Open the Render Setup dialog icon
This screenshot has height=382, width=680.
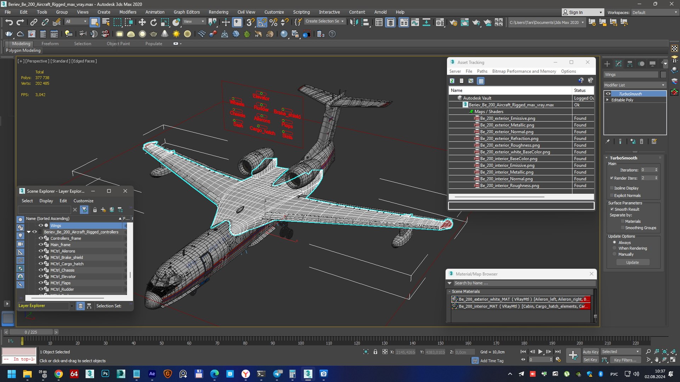[x=453, y=22]
